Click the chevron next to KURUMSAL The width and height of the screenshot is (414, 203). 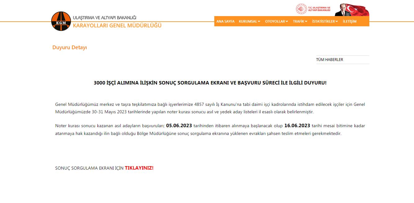pos(259,21)
